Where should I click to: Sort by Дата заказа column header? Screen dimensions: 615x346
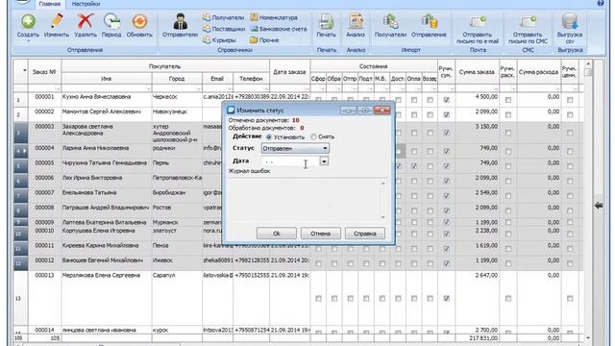click(289, 72)
